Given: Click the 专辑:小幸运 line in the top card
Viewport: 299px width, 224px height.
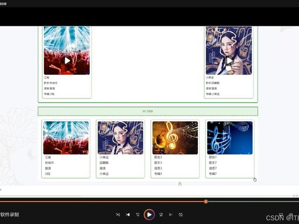Looking at the screenshot, I should [x=213, y=94].
